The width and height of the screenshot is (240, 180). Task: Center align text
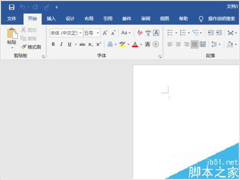click(x=178, y=44)
